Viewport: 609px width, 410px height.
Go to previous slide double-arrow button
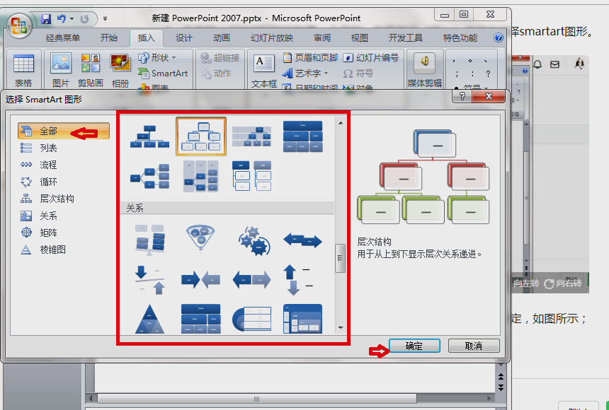tap(501, 377)
